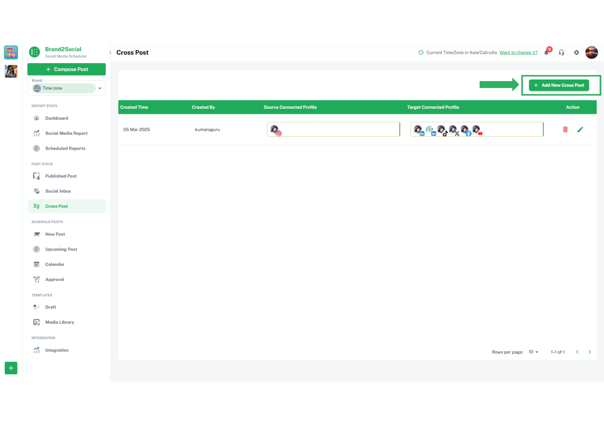Open settings gear in top bar
Viewport: 604px width, 427px height.
tap(576, 53)
